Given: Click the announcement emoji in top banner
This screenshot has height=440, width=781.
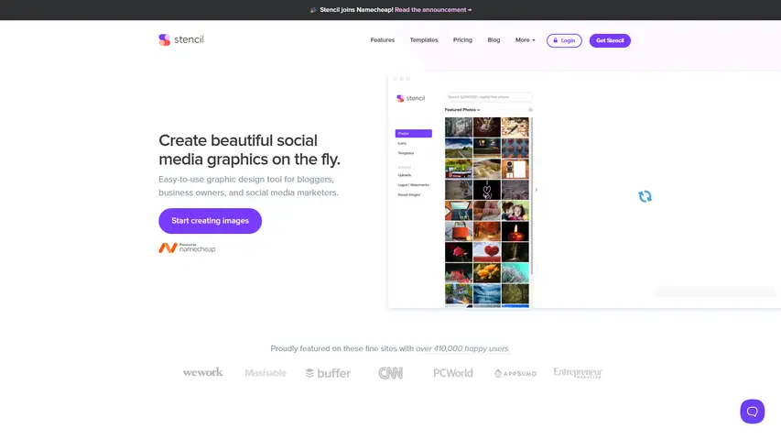Looking at the screenshot, I should tap(313, 10).
